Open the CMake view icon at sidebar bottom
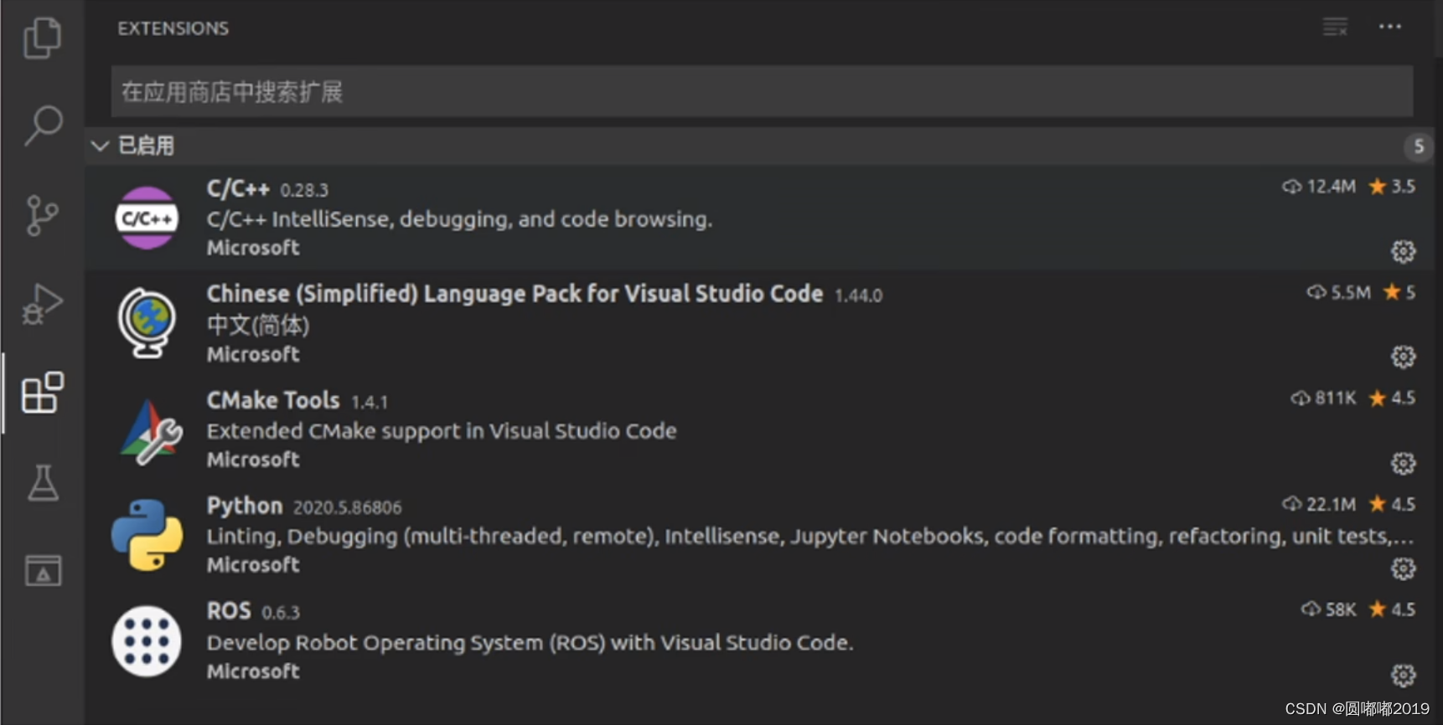Image resolution: width=1443 pixels, height=725 pixels. (x=43, y=571)
